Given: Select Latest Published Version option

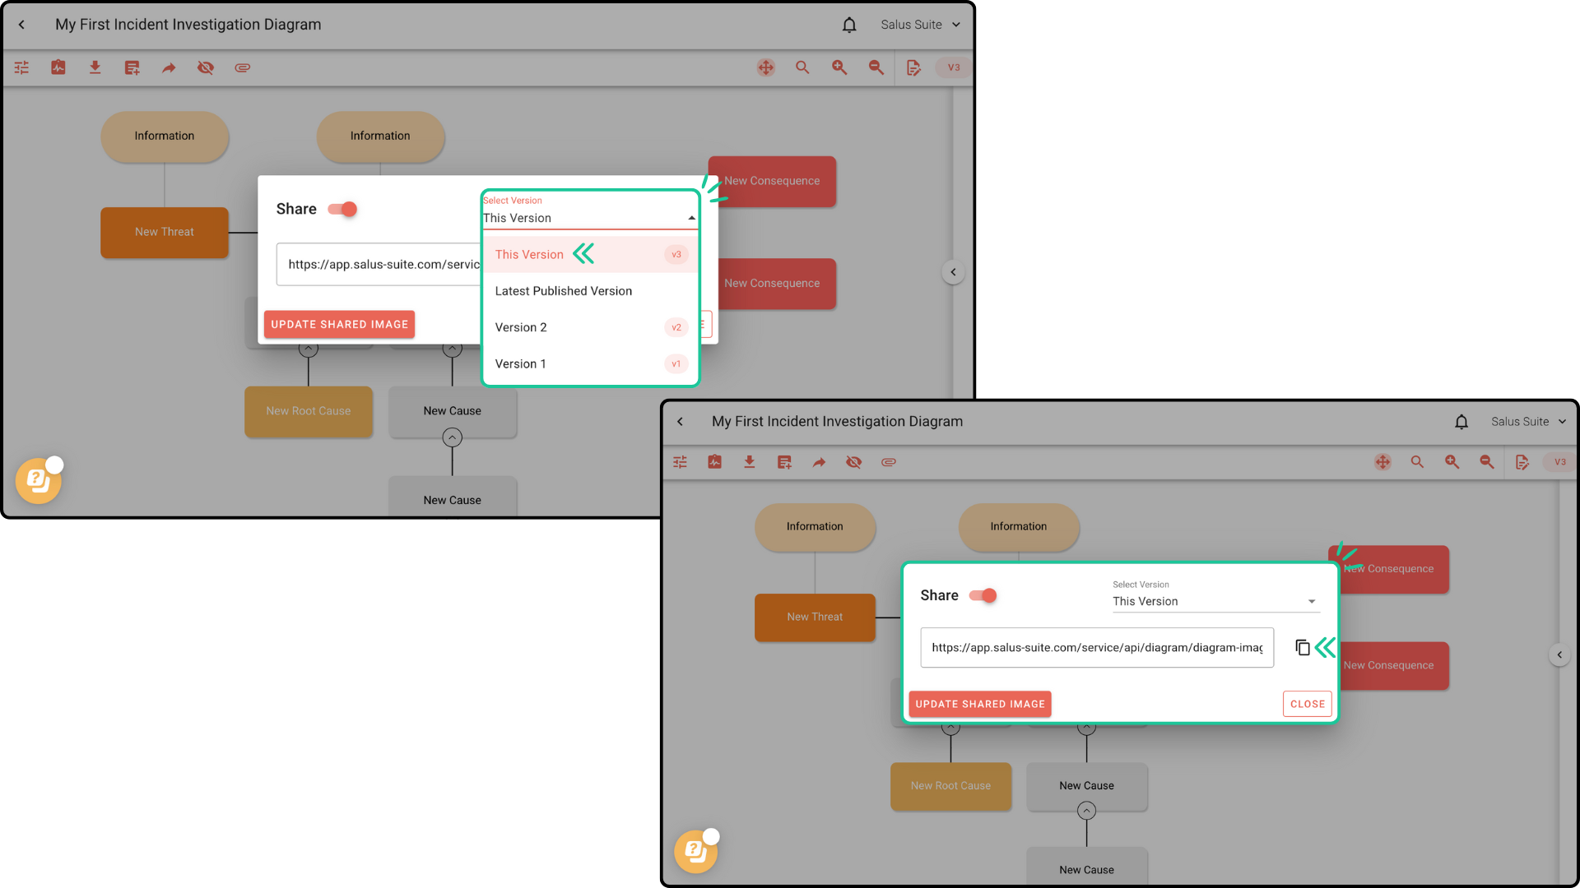Looking at the screenshot, I should [564, 291].
